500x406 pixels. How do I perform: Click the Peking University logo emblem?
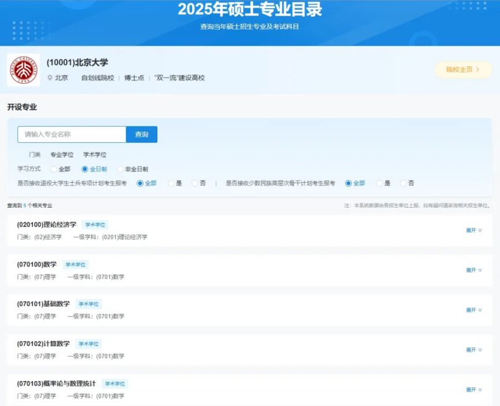24,70
